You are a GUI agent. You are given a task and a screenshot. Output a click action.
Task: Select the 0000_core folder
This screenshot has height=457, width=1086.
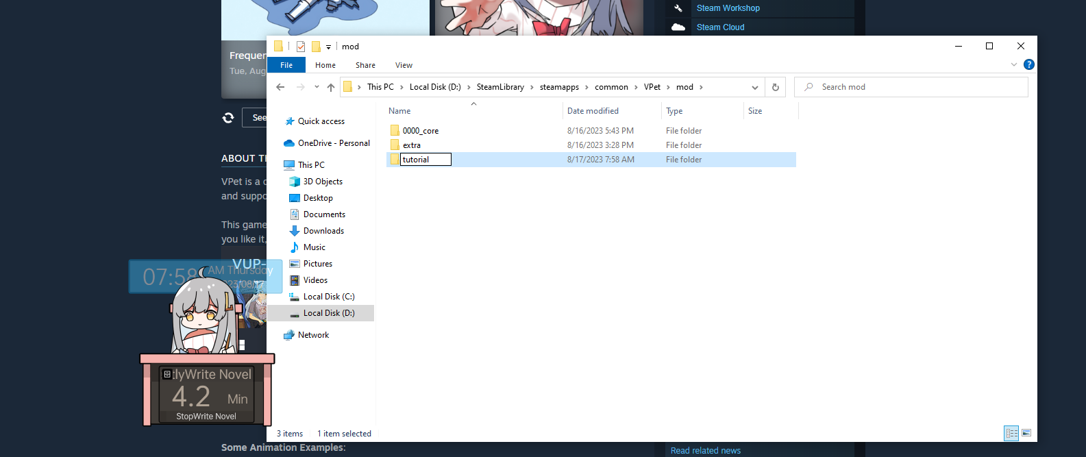421,131
